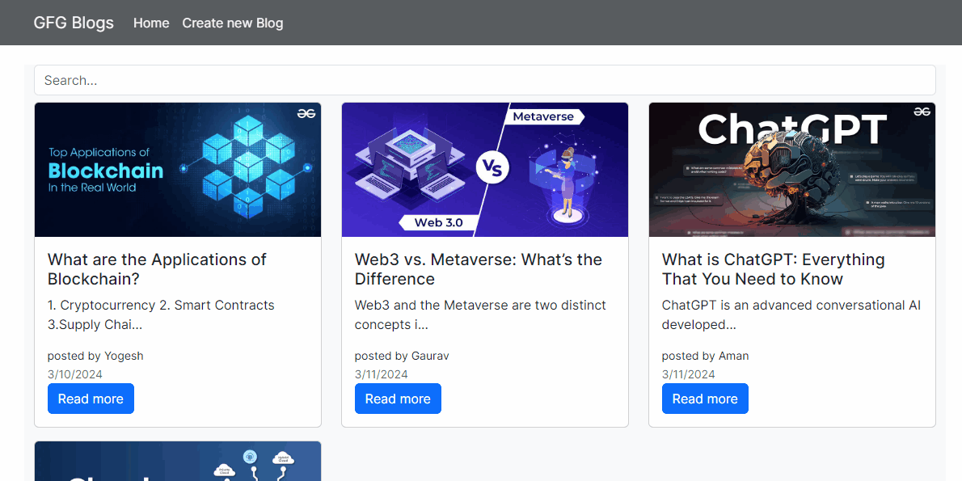Open the Create new Blog page
The width and height of the screenshot is (962, 481).
click(233, 23)
